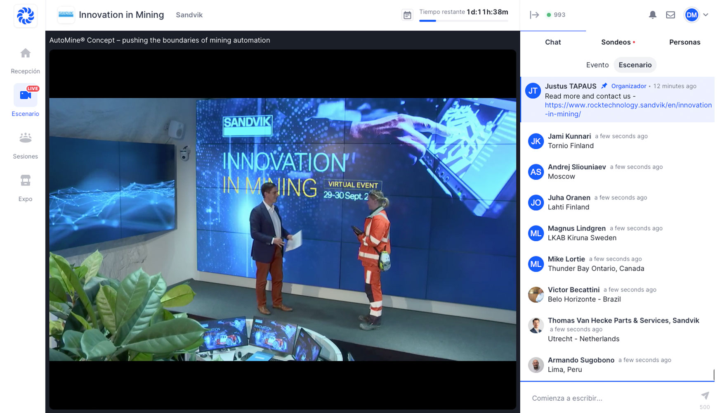
Task: Switch to the Personas tab
Action: point(684,42)
